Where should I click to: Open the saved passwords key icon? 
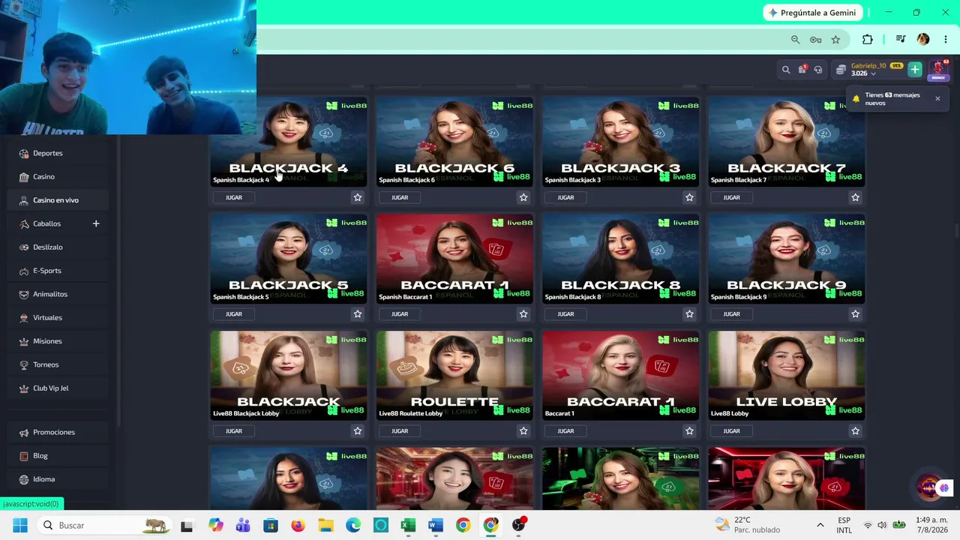[x=815, y=39]
